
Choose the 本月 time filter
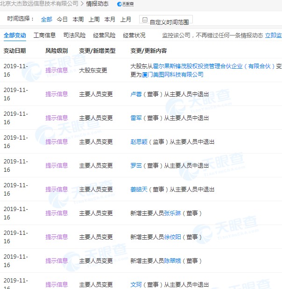(x=110, y=19)
